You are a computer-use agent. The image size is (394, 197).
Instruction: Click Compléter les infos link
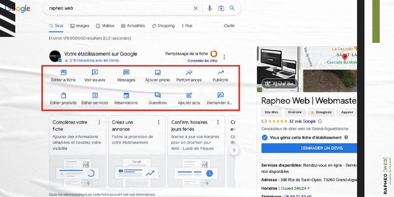(x=202, y=61)
